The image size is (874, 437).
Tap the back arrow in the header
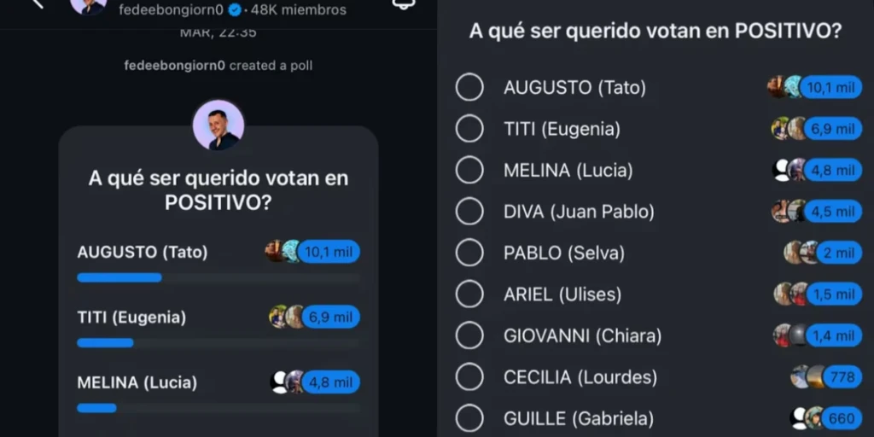pyautogui.click(x=36, y=4)
